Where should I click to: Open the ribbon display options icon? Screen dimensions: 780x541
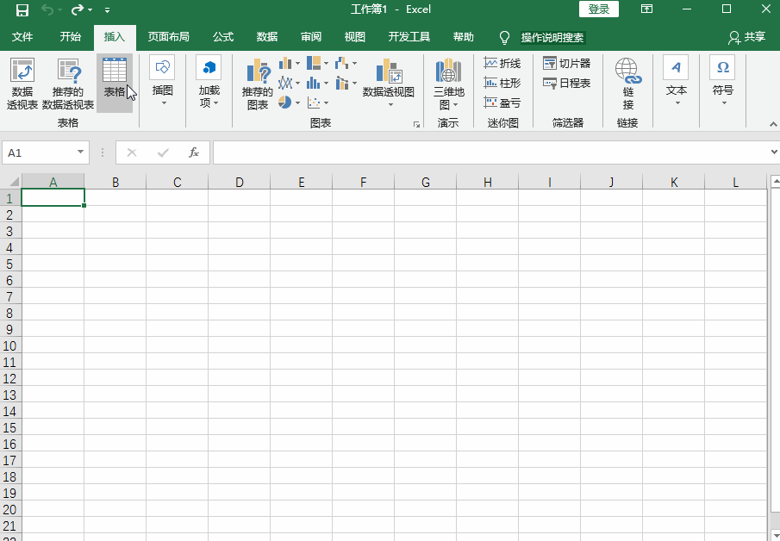(646, 9)
